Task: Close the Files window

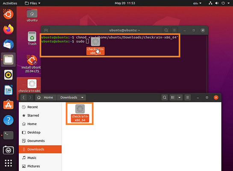Action: tap(216, 97)
